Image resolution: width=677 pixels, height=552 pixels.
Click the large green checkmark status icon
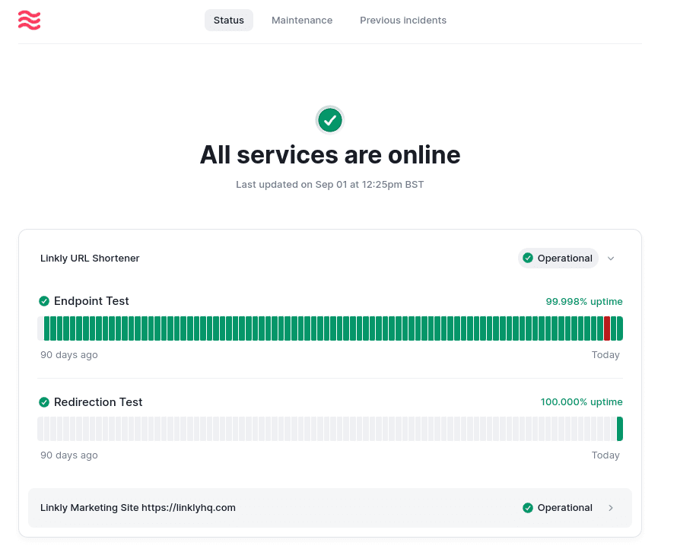(x=329, y=119)
